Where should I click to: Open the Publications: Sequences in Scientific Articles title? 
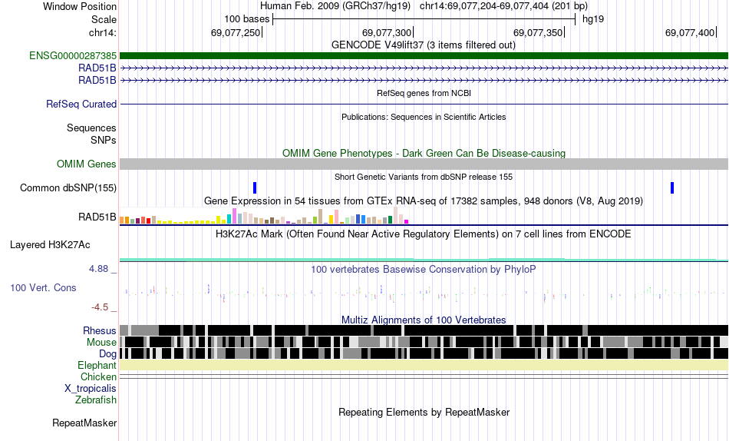pos(424,117)
